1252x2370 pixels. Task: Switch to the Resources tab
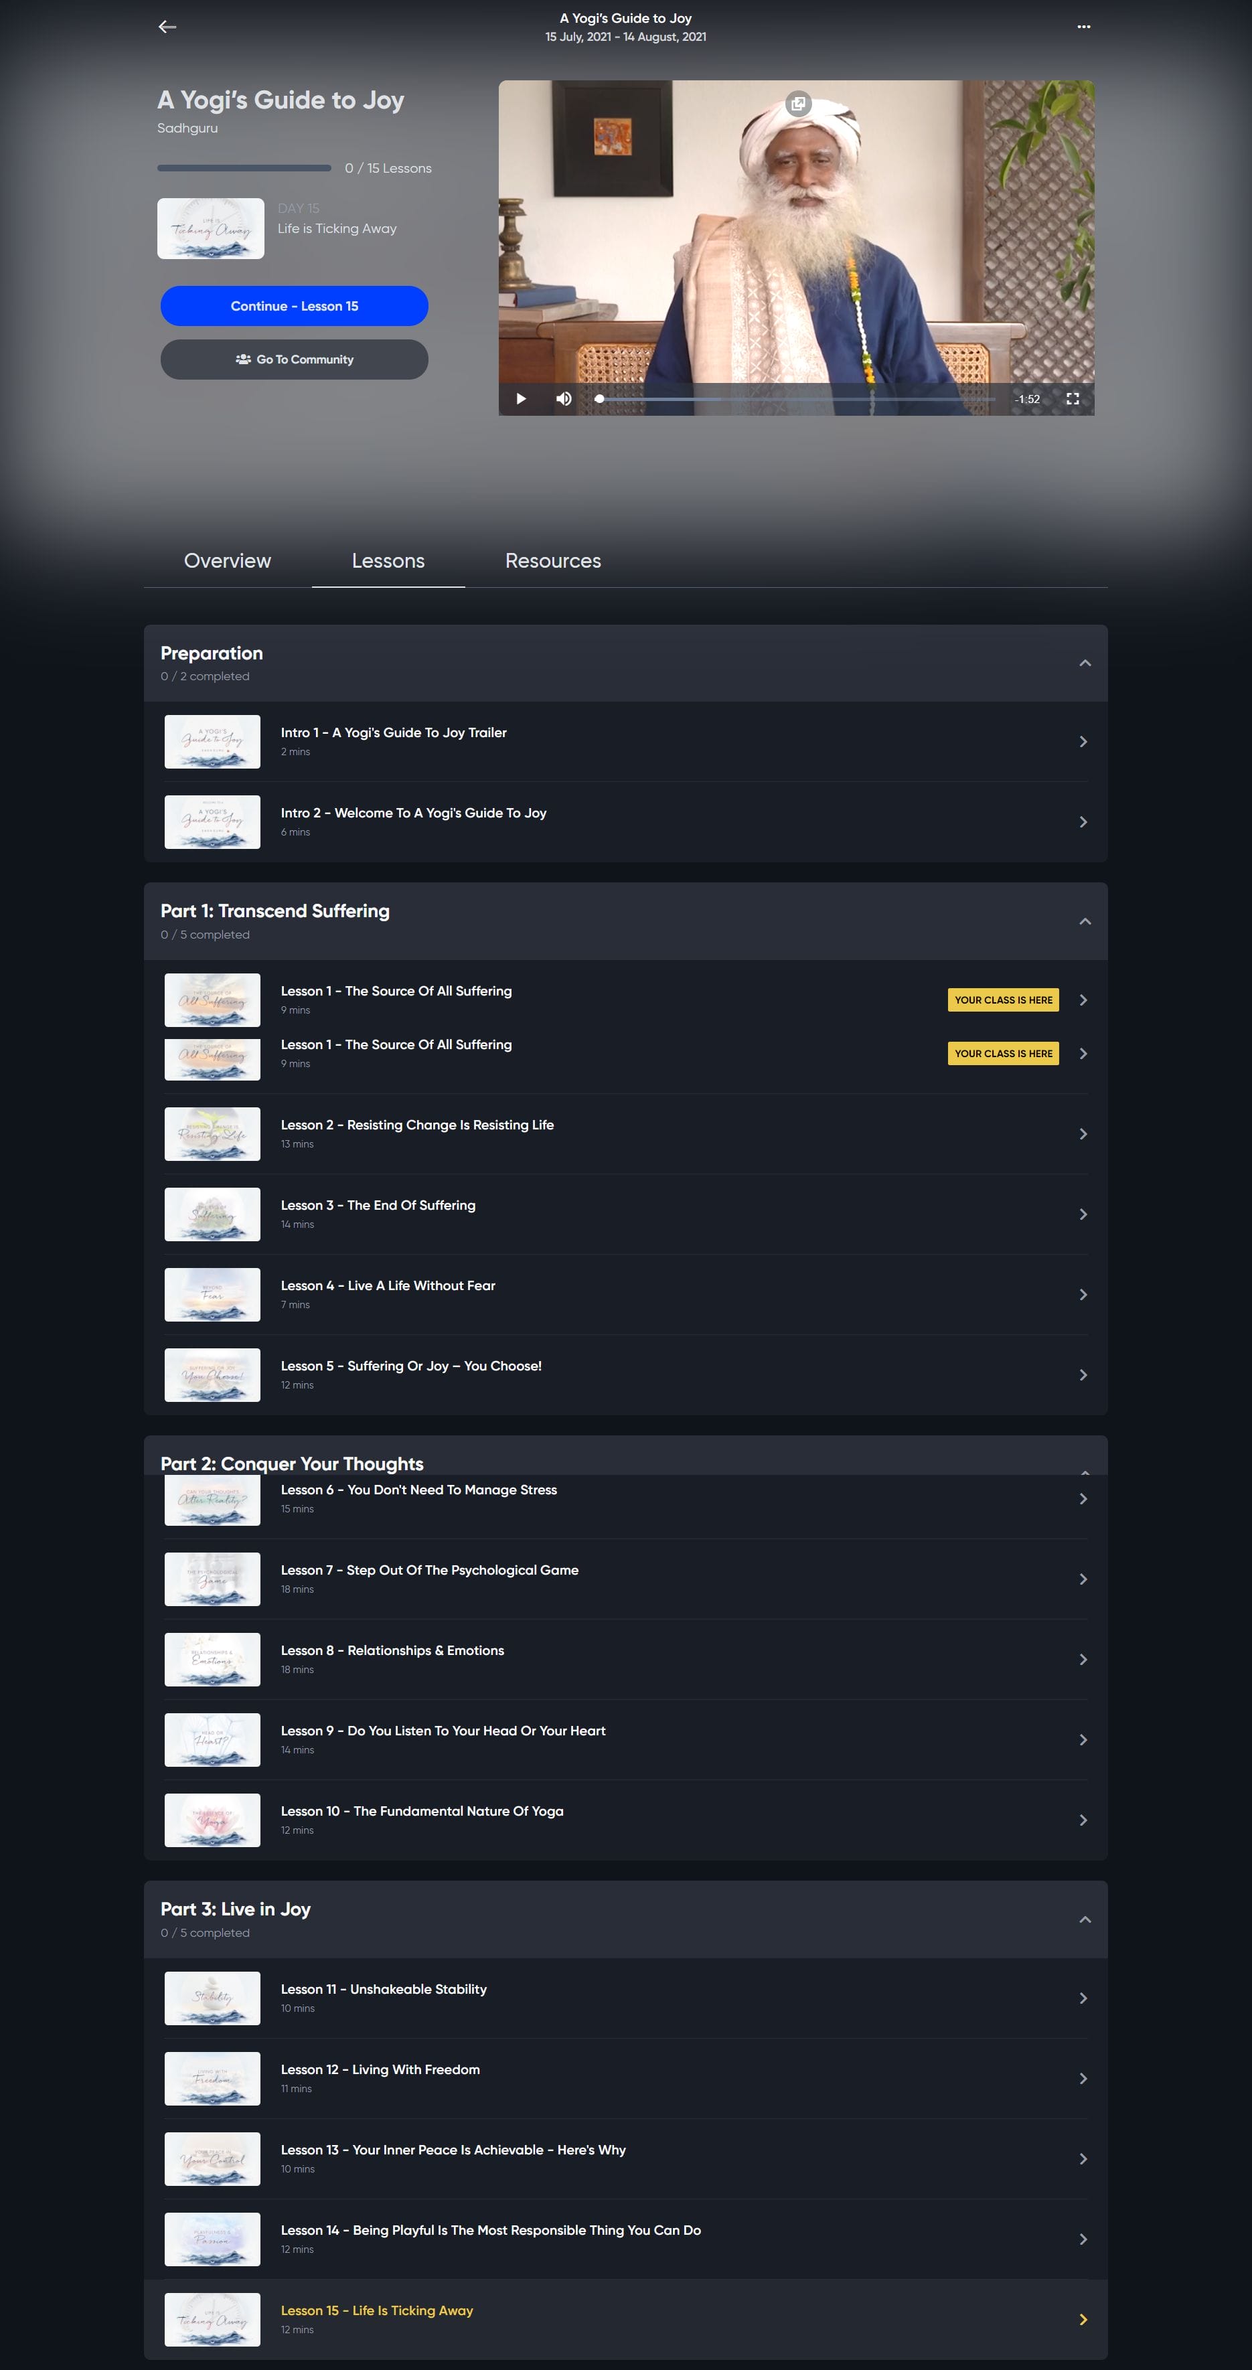(x=552, y=560)
